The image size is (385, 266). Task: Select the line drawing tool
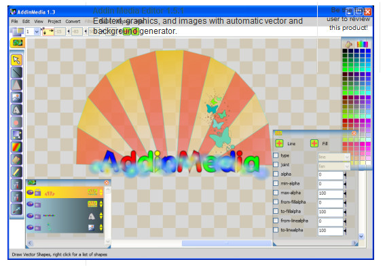(16, 73)
